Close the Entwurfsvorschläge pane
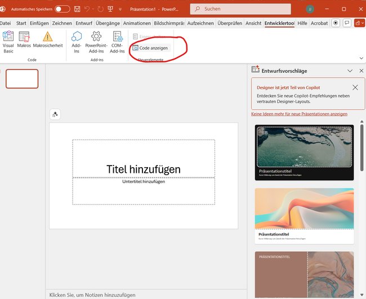The height and width of the screenshot is (299, 366). coord(361,71)
